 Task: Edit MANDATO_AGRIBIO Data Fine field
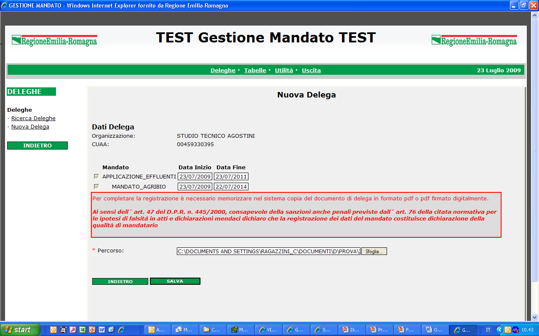(231, 186)
